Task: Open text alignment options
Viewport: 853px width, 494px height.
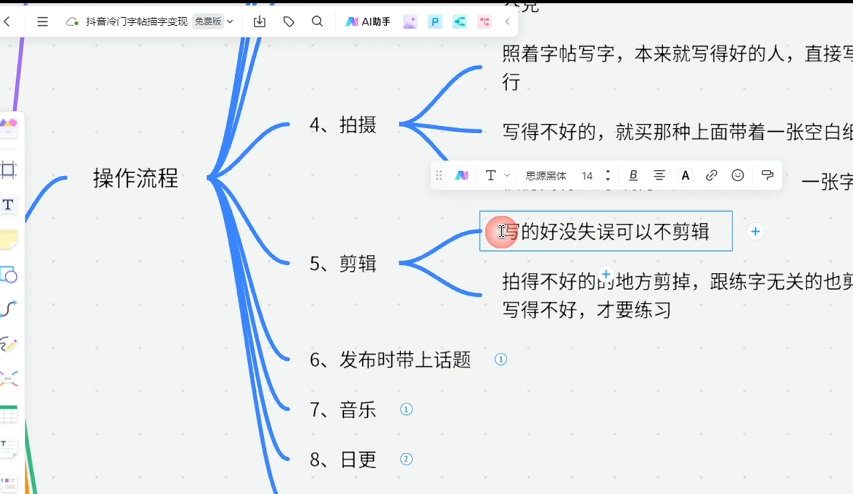Action: click(x=659, y=175)
